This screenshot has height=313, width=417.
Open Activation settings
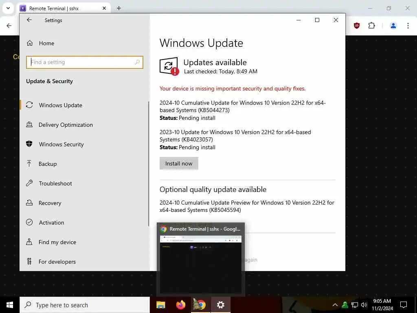(51, 223)
